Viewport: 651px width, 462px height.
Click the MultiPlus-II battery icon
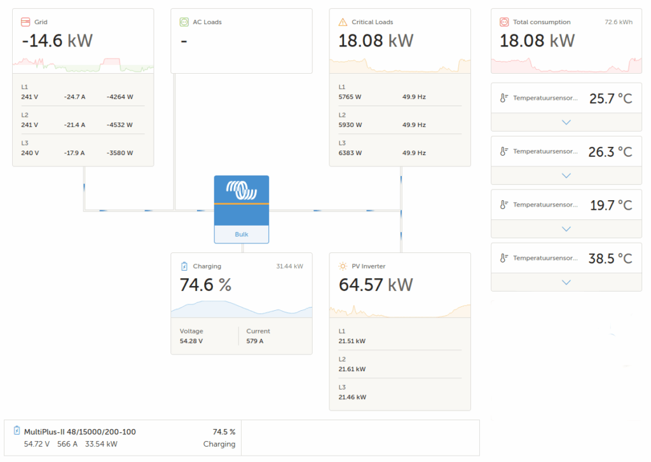[x=17, y=431]
